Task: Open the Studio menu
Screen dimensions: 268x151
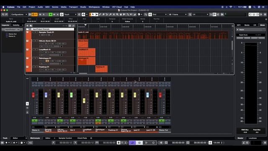Action: pos(83,7)
